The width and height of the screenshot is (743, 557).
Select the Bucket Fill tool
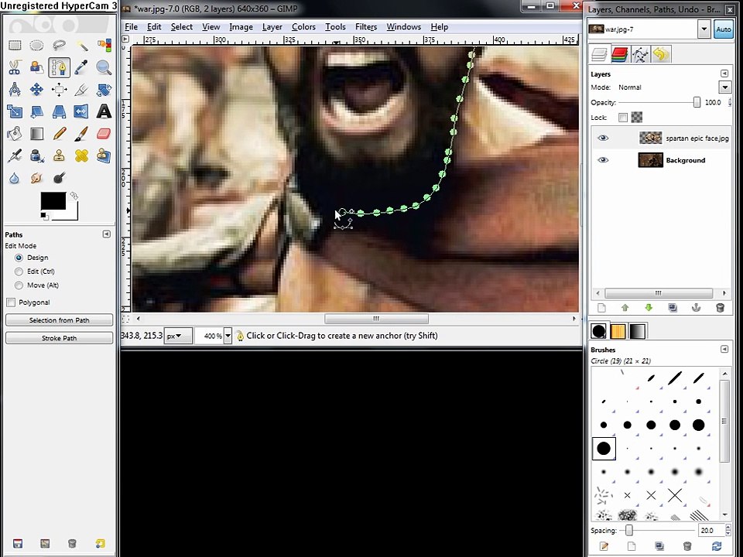pyautogui.click(x=15, y=134)
